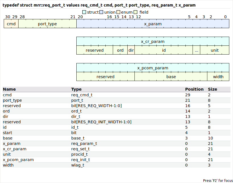Viewport: 233px width, 183px height.
Task: Select the dir field cell
Action: (x=131, y=50)
